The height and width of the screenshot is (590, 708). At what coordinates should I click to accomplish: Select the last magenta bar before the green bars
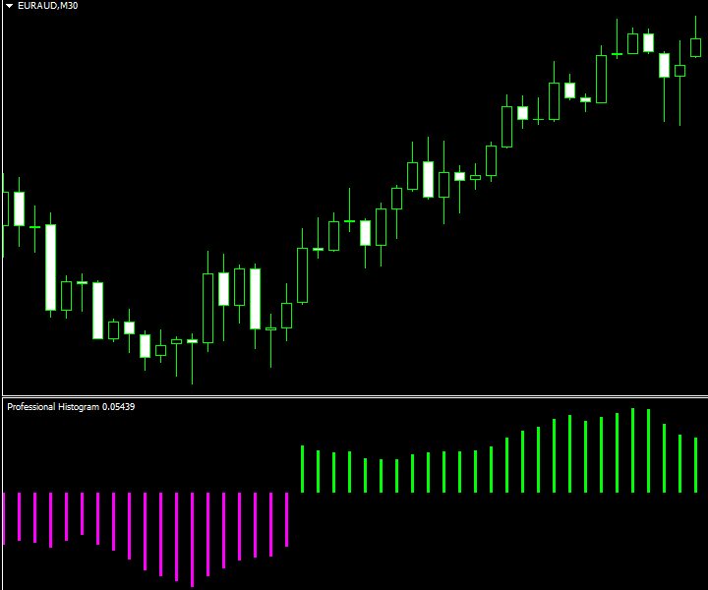[x=287, y=519]
